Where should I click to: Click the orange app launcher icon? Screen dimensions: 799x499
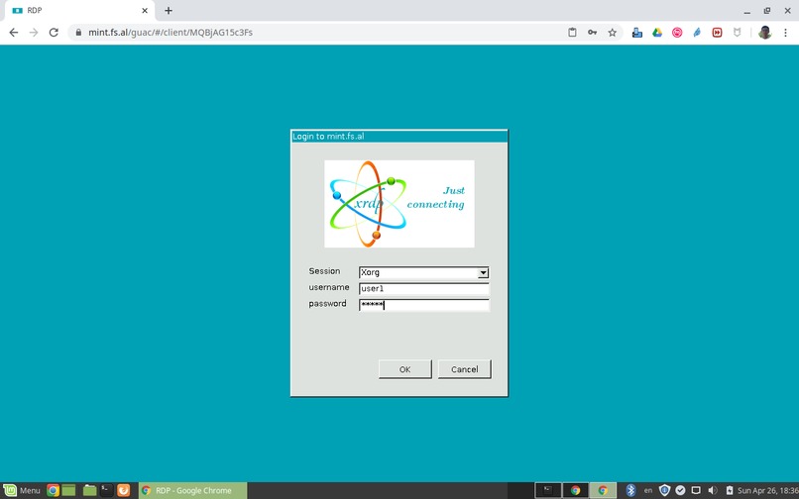(123, 490)
